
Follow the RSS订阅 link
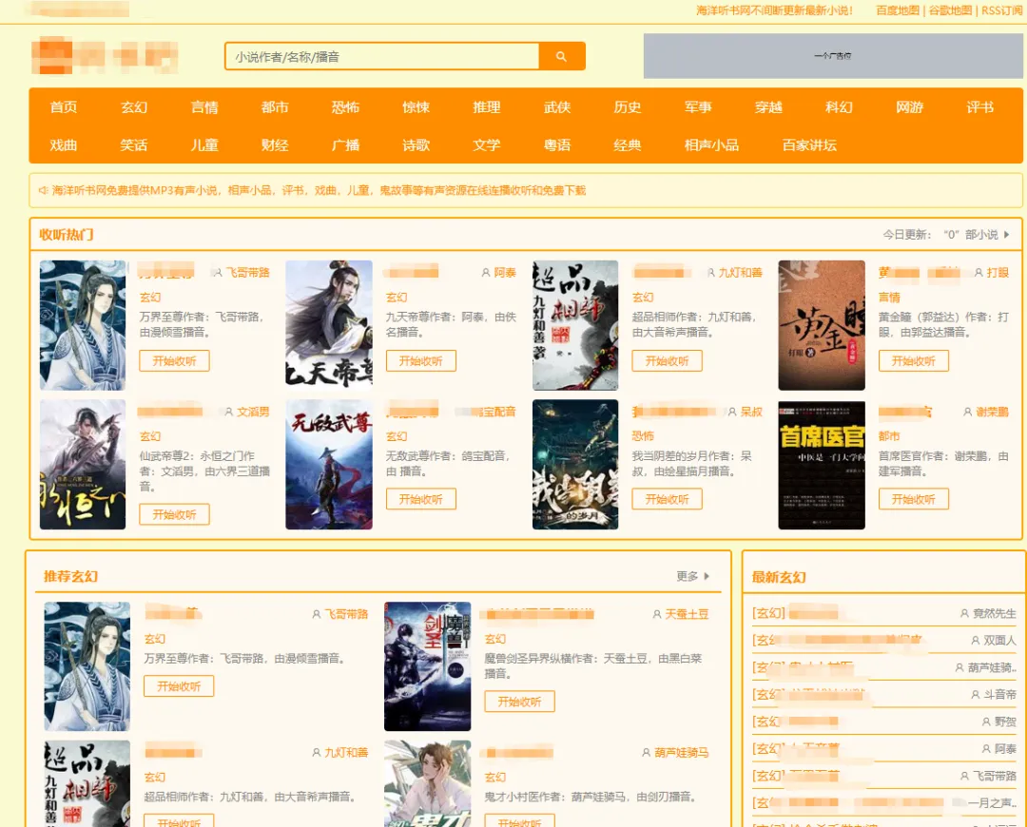[1002, 10]
